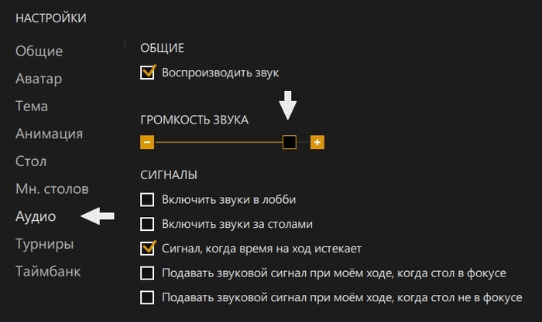Disable Сигнал, когда время на ход истекает

pyautogui.click(x=147, y=249)
